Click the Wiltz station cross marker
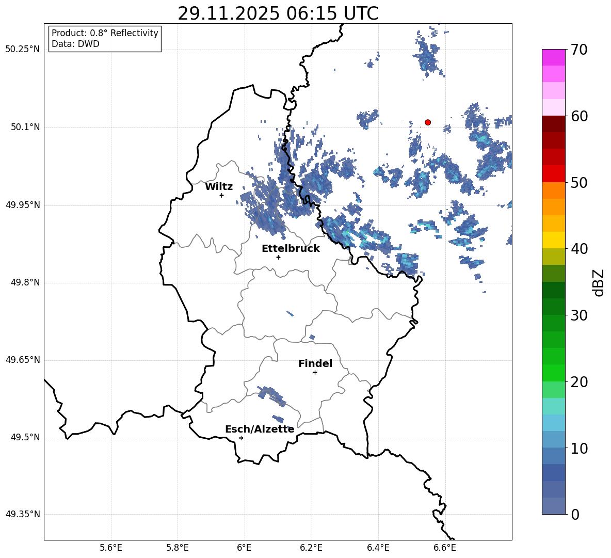Screen dimensions: 611x558 [x=221, y=195]
